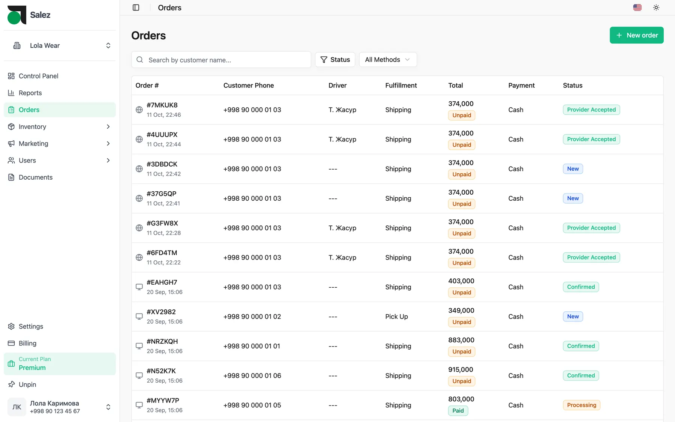
Task: Click the US flag language icon
Action: 637,8
